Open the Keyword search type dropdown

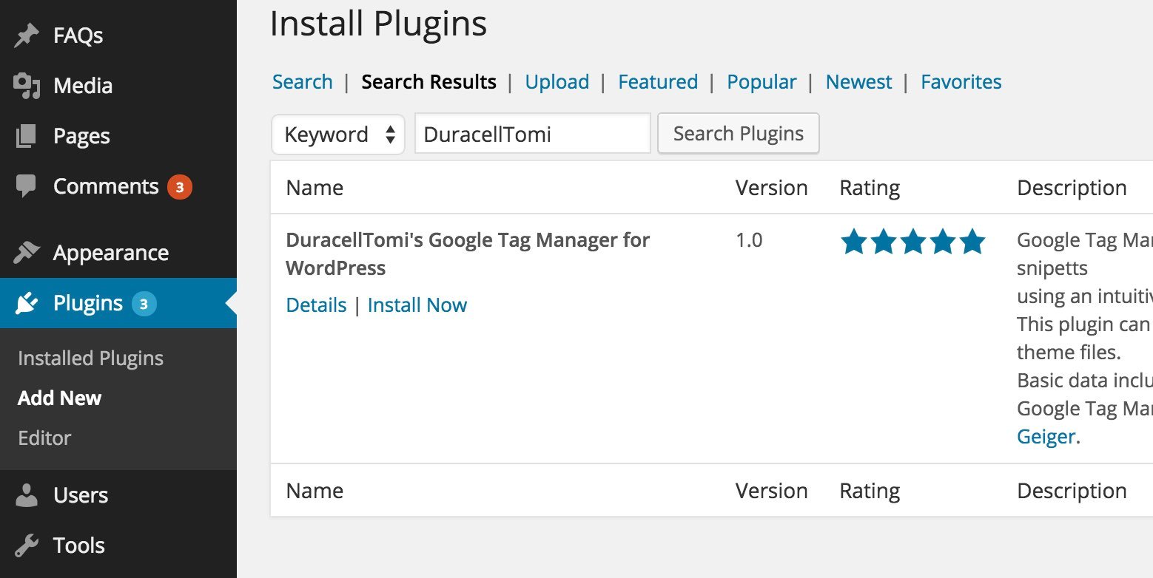337,134
